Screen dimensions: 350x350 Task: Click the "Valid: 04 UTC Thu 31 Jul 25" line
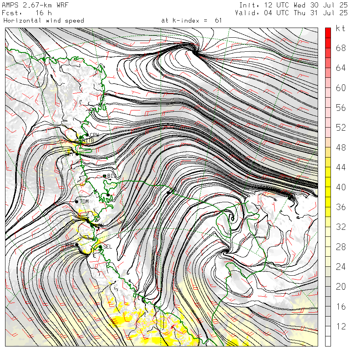coord(291,13)
